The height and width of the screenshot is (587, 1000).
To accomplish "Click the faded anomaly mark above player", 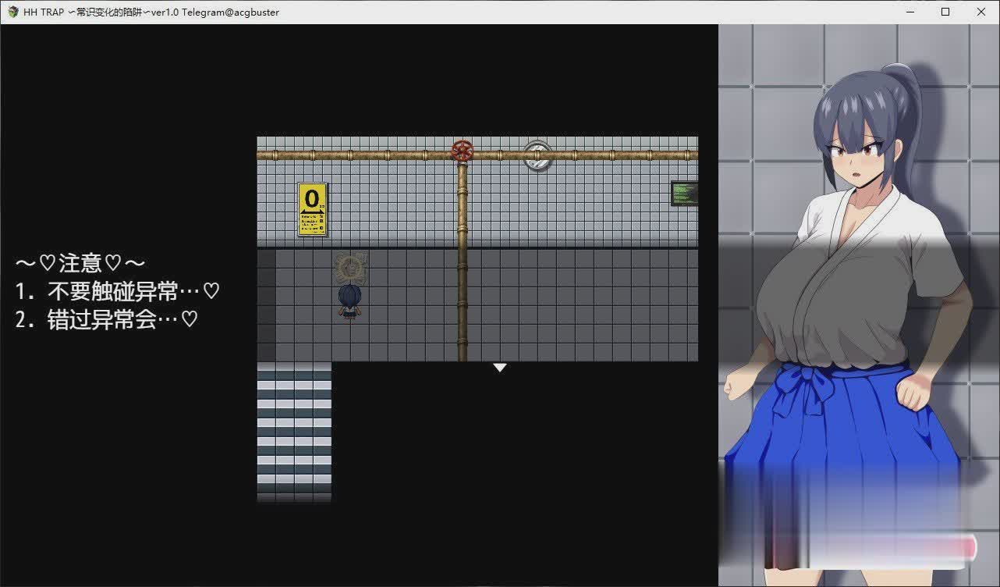I will click(x=350, y=267).
